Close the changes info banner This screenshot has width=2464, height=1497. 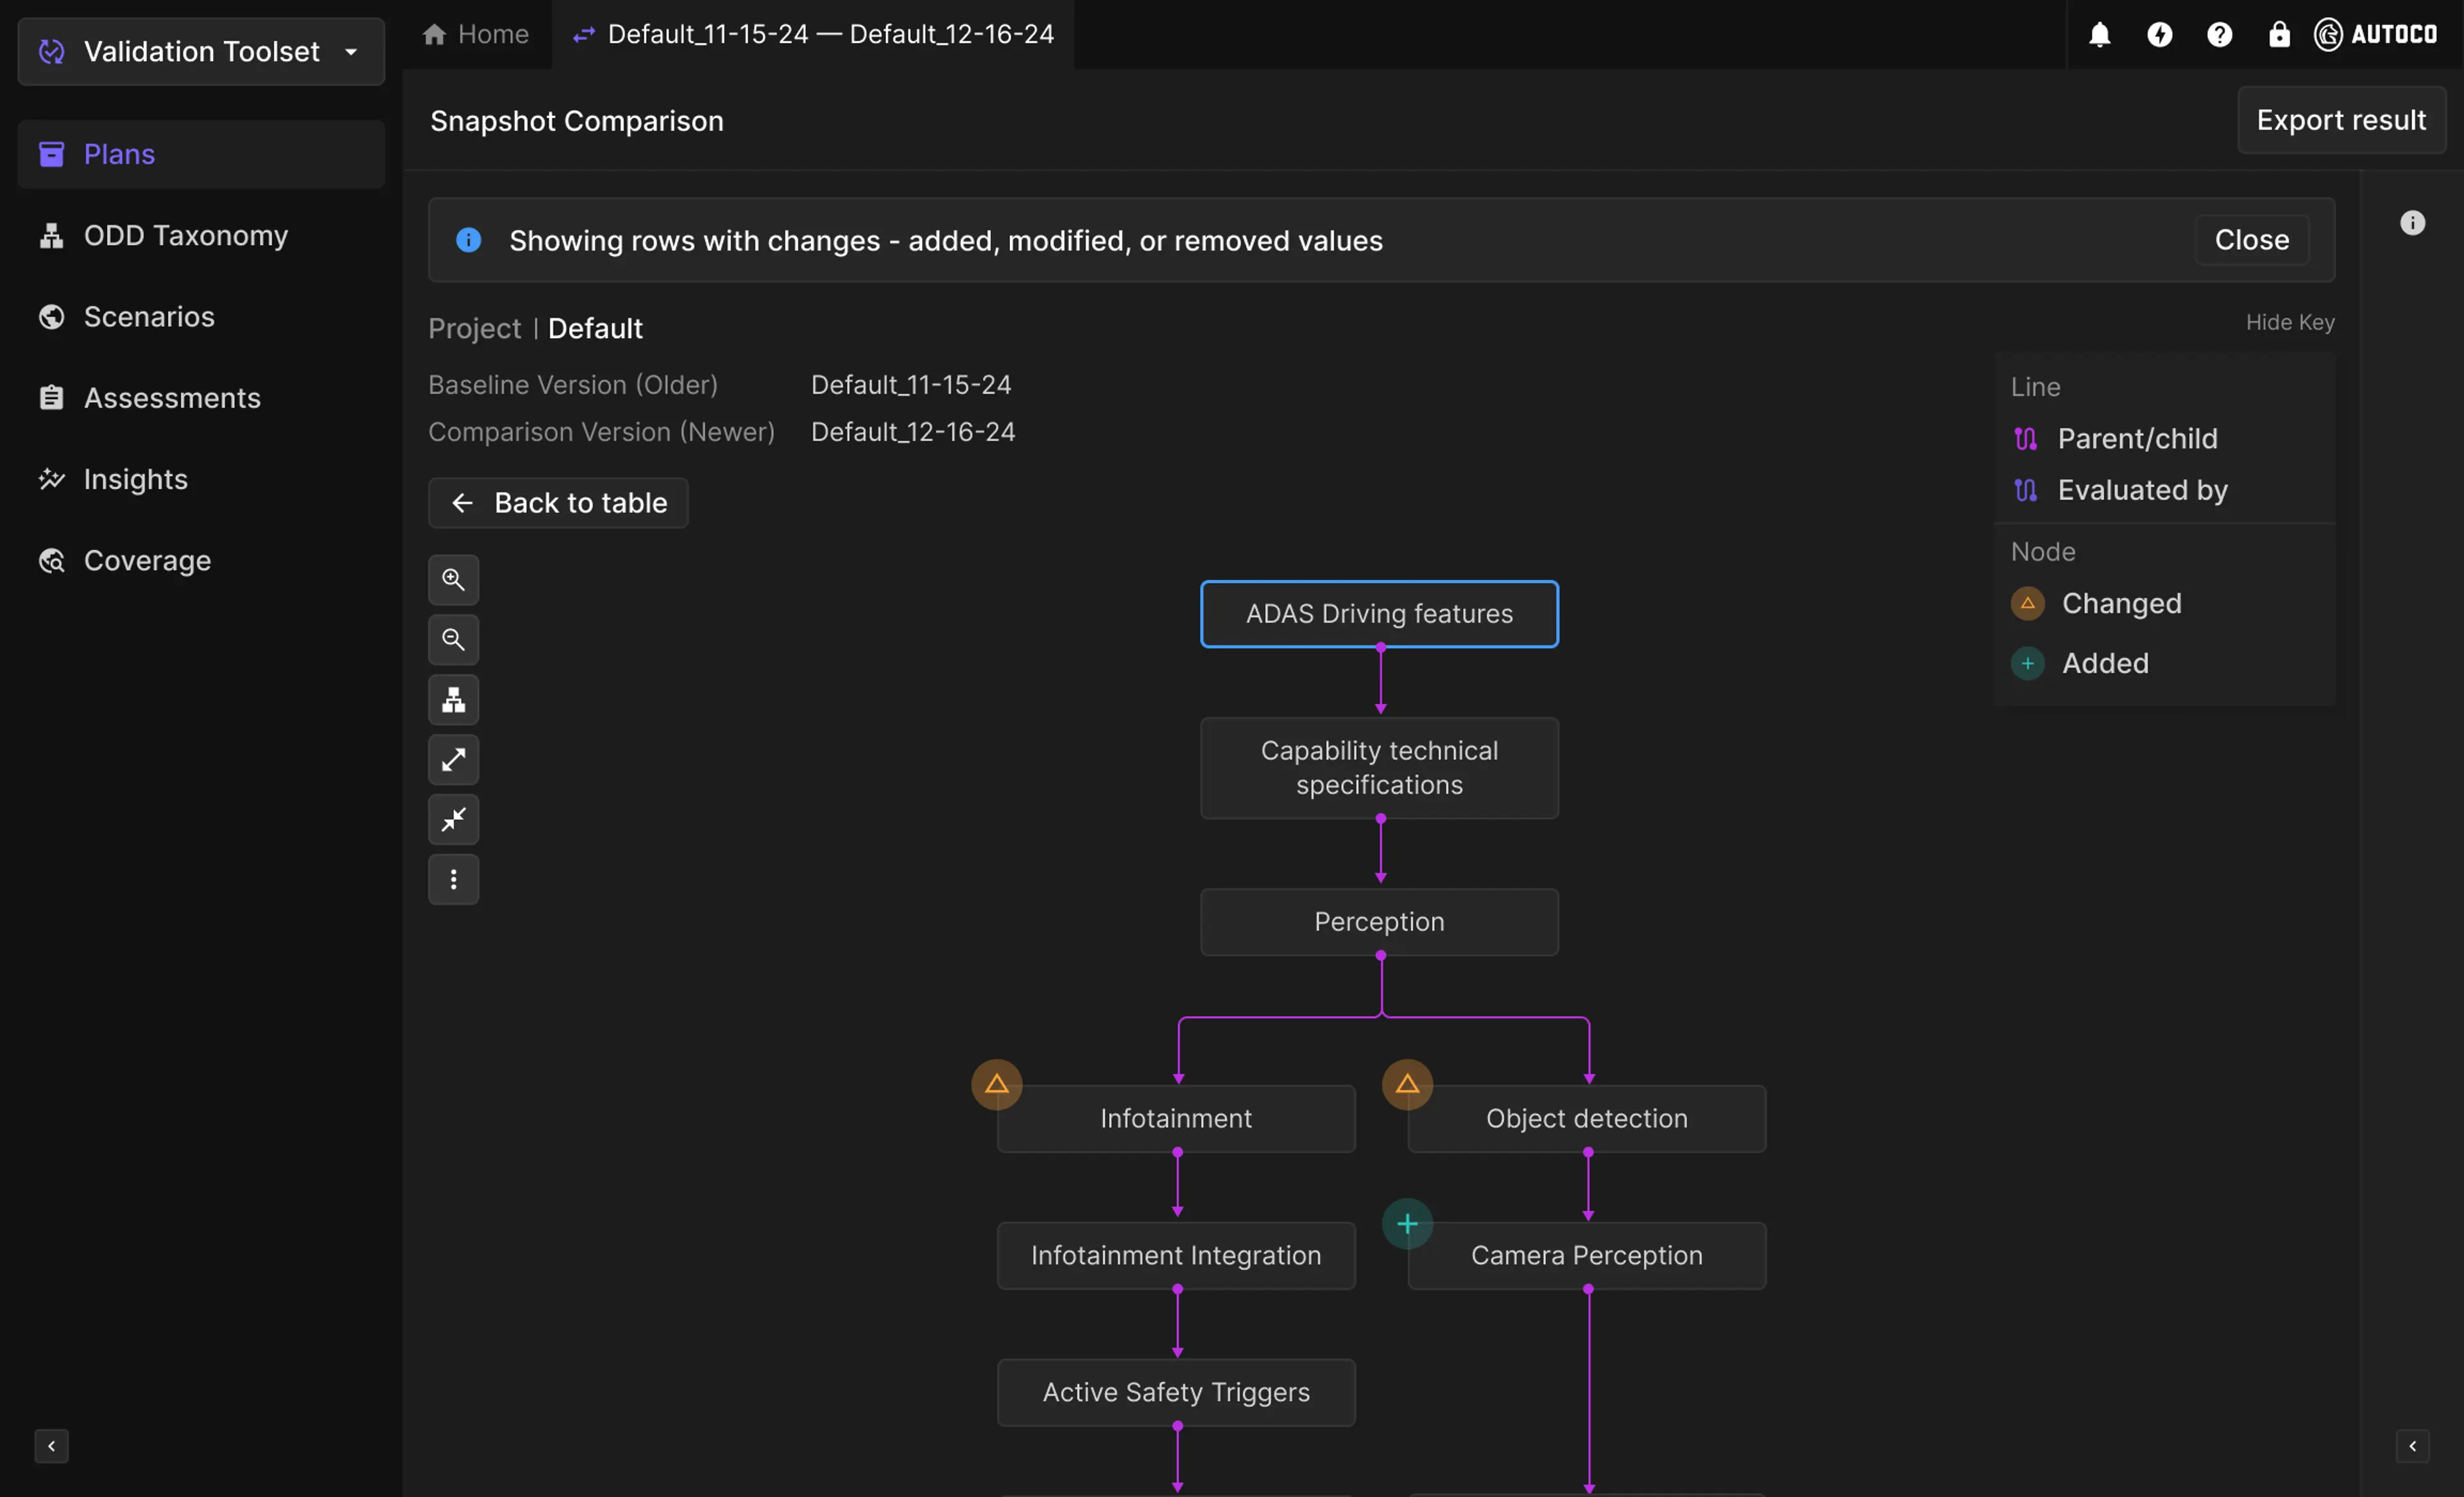2252,240
